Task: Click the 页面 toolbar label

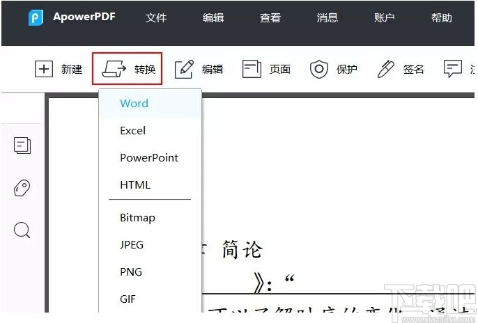Action: (280, 69)
